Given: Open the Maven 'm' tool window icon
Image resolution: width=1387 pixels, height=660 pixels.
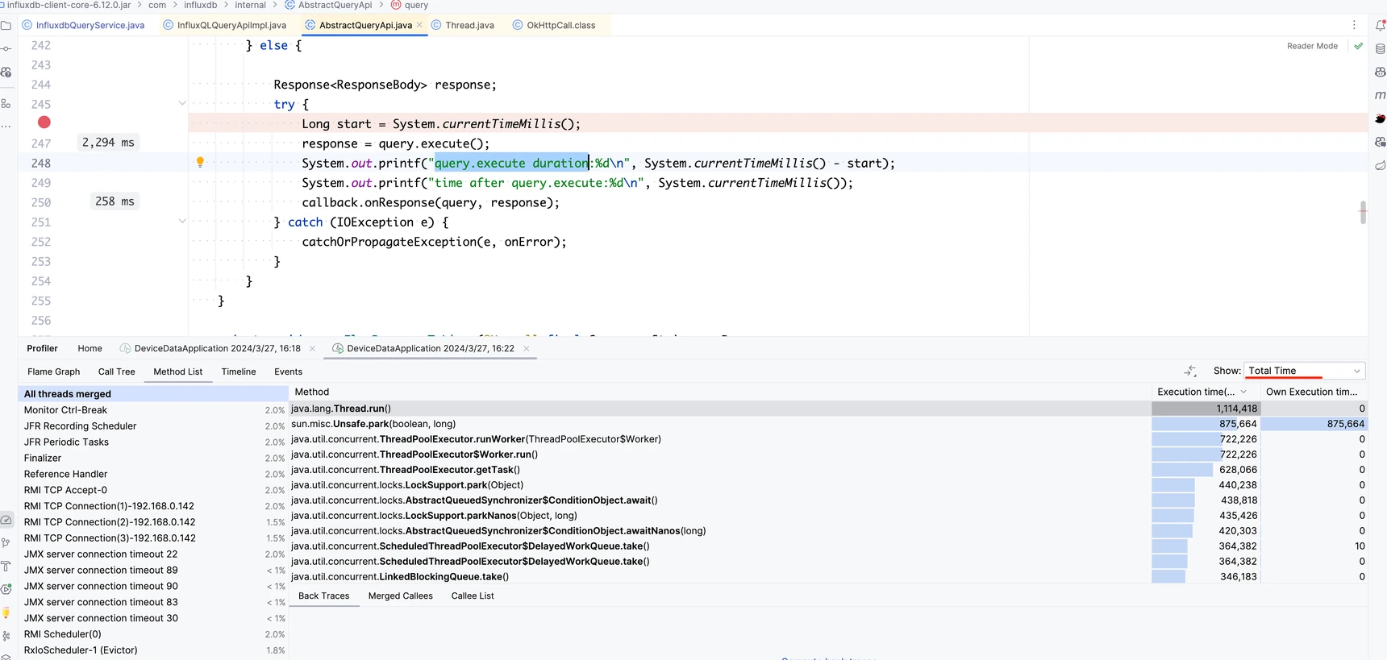Looking at the screenshot, I should coord(1380,95).
